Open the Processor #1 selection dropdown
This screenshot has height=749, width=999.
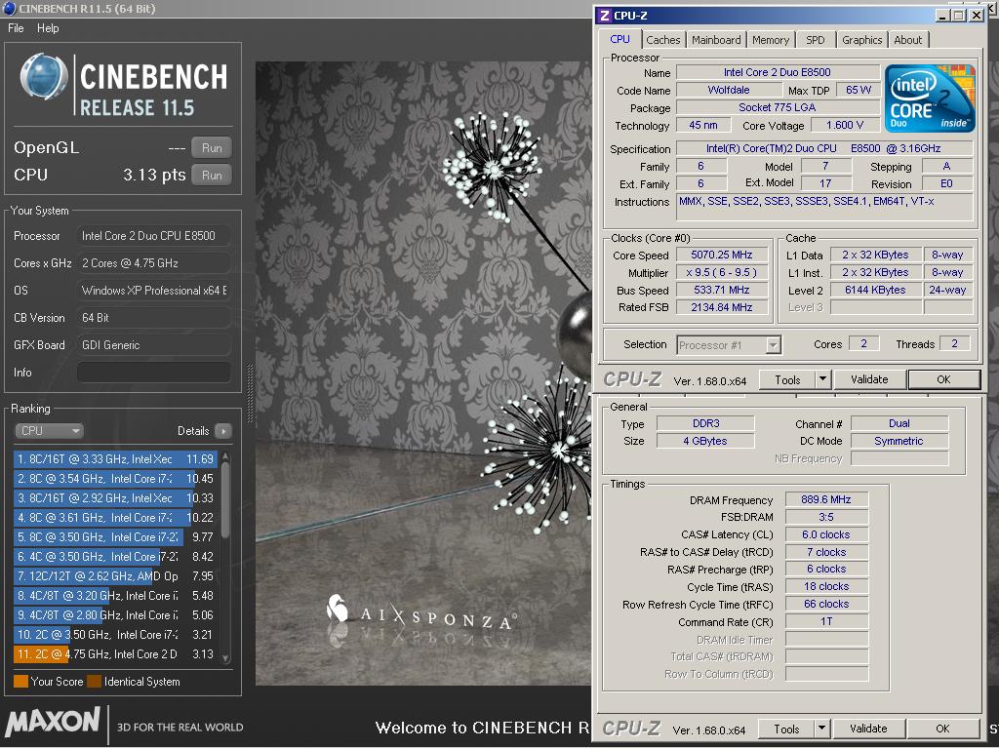[728, 345]
